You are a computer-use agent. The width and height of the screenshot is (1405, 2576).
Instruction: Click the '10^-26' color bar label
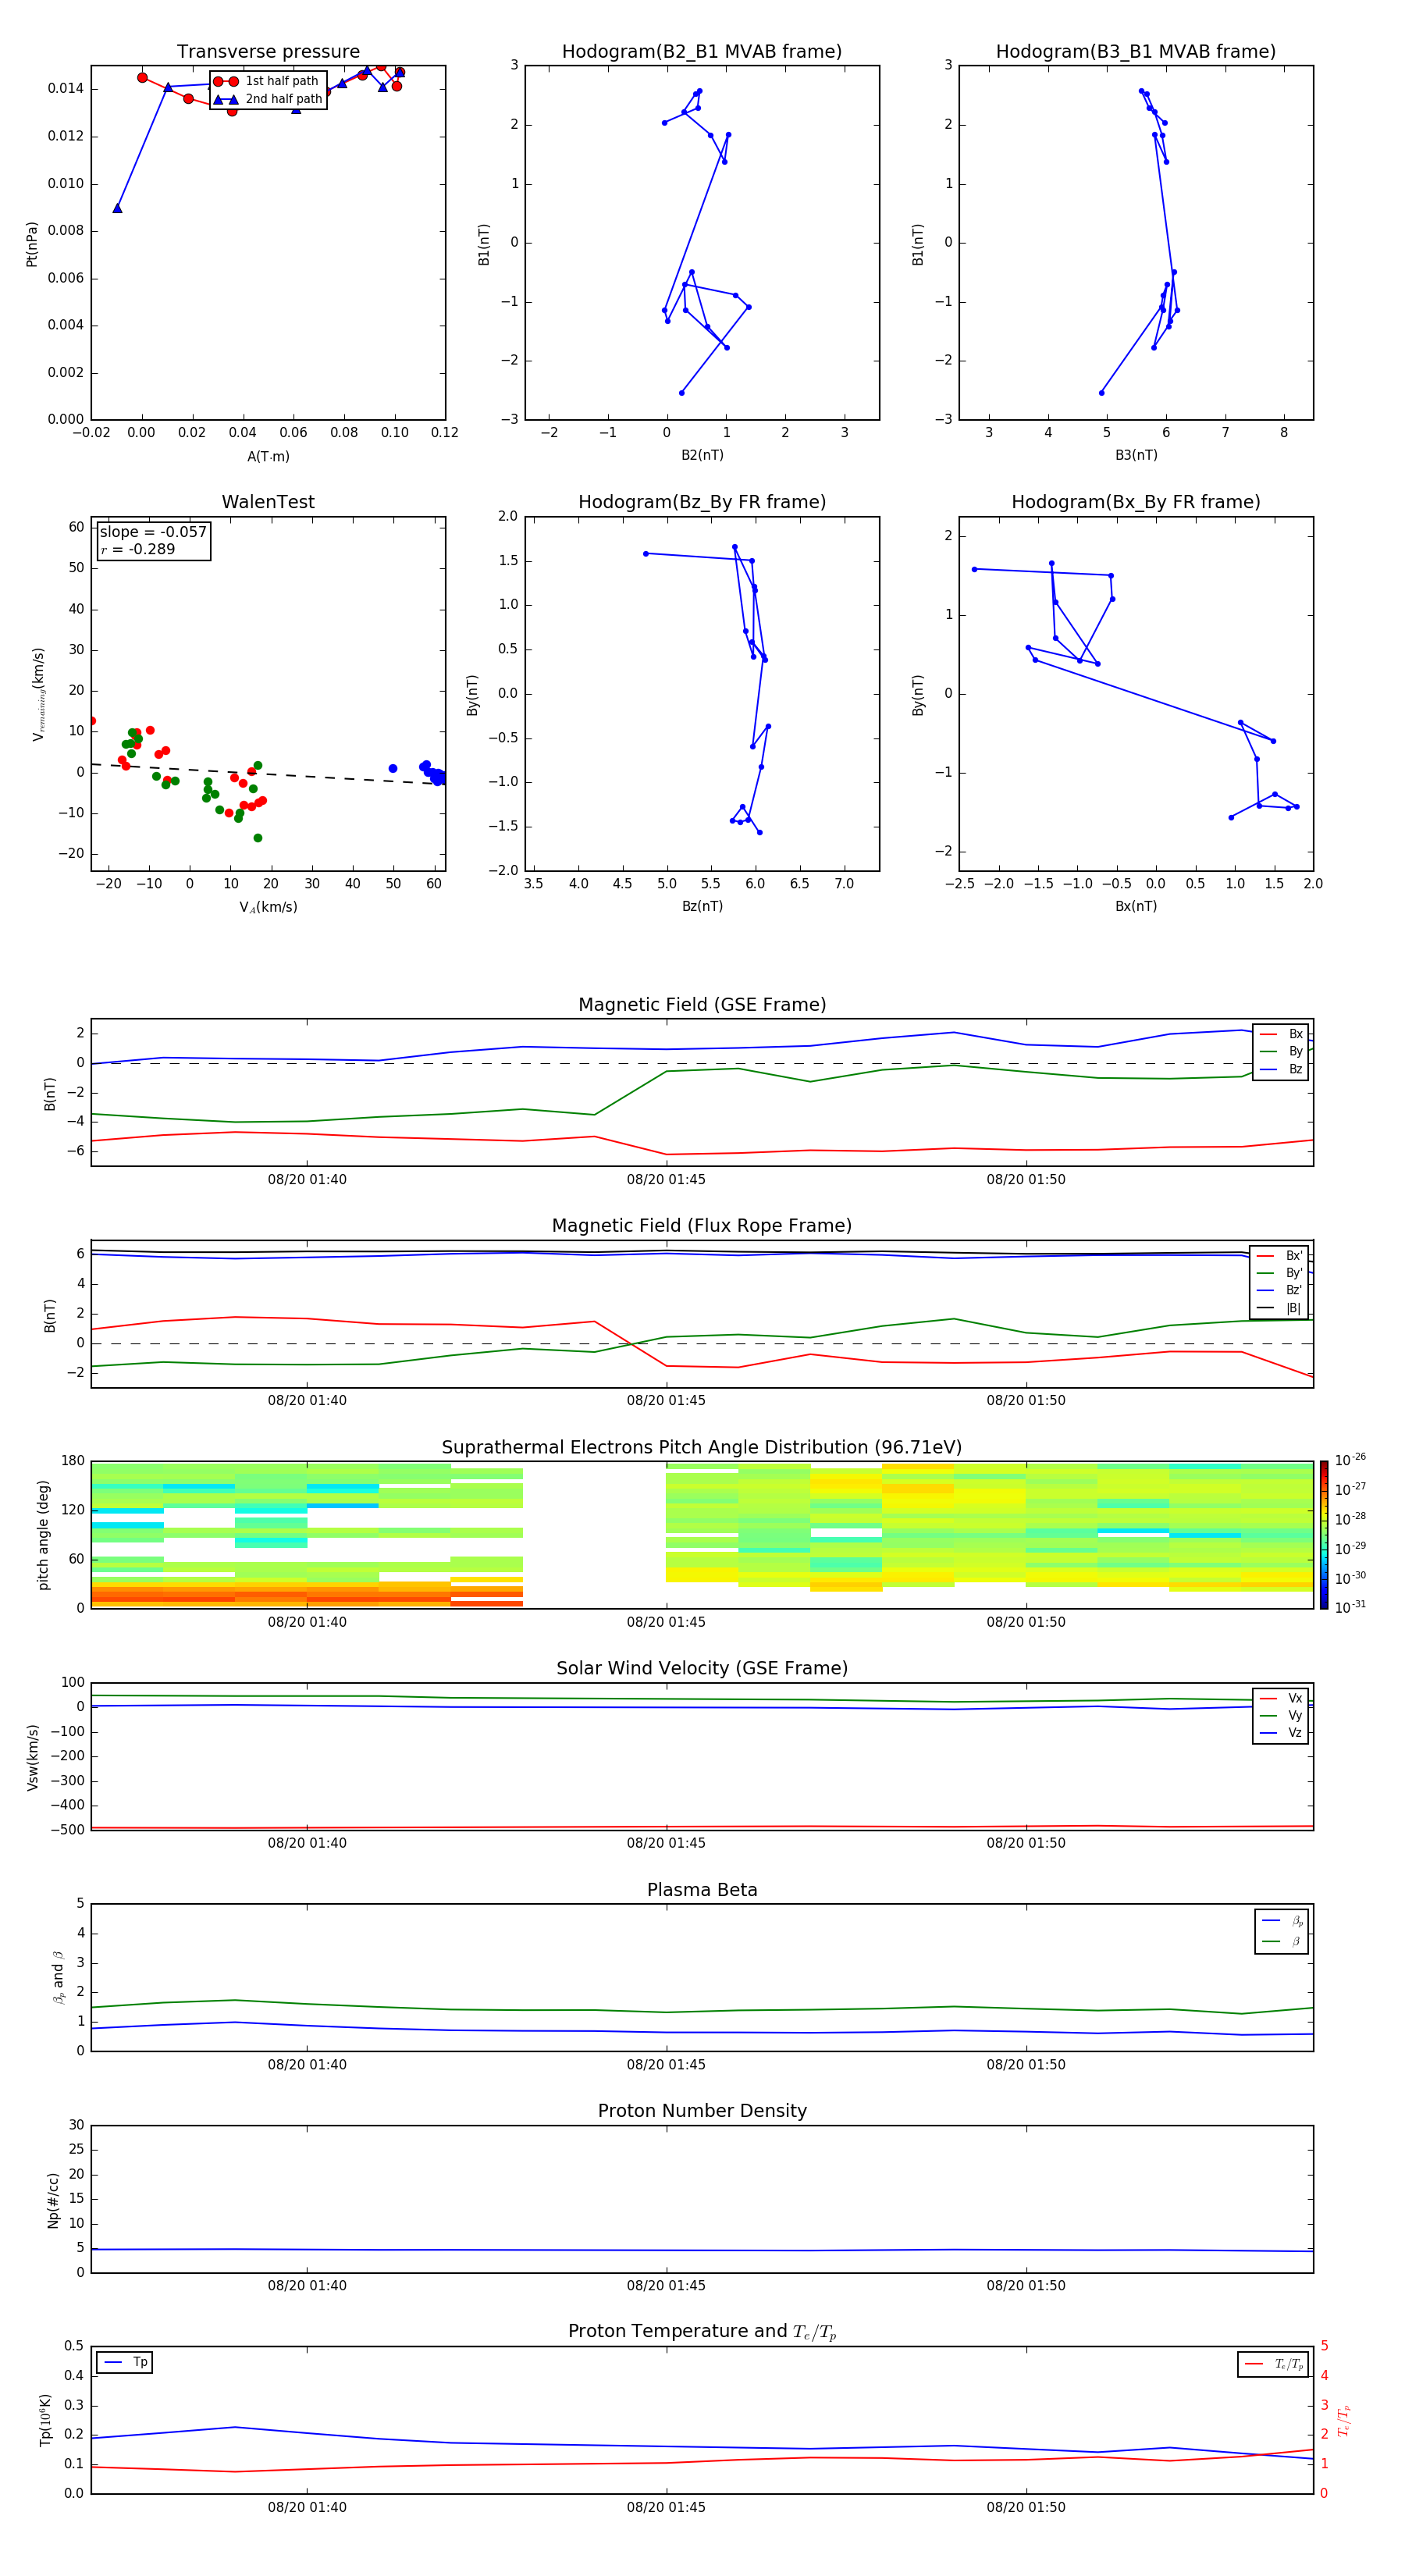[1350, 1460]
